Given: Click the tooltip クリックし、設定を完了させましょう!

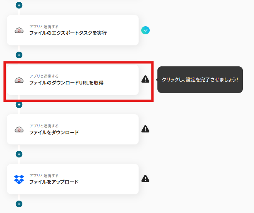Looking at the screenshot, I should tap(200, 79).
